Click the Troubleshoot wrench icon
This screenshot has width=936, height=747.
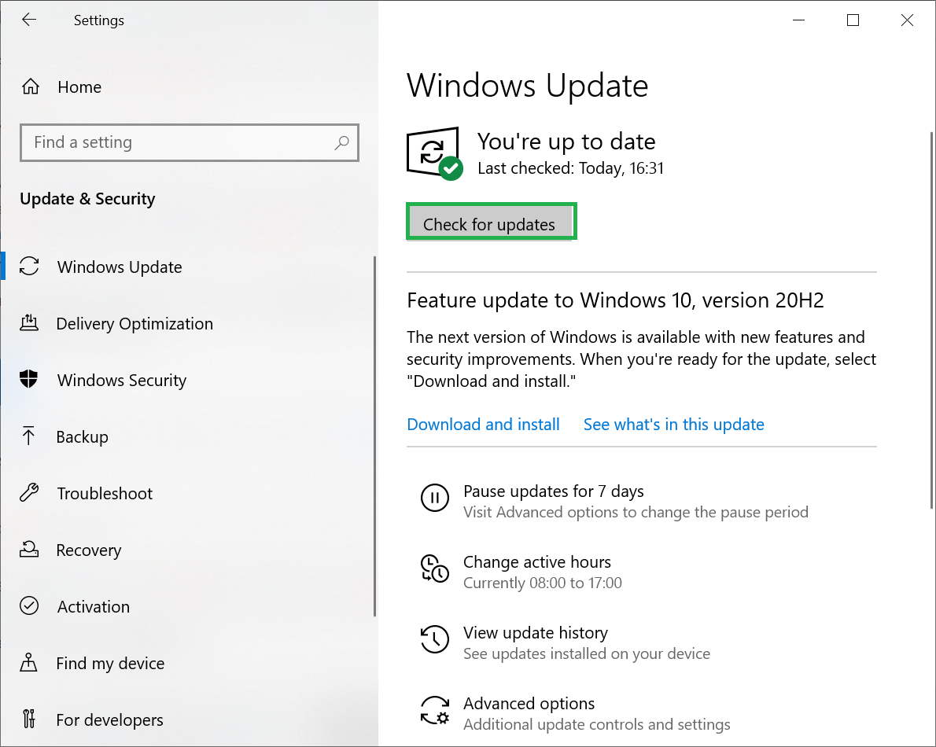28,493
